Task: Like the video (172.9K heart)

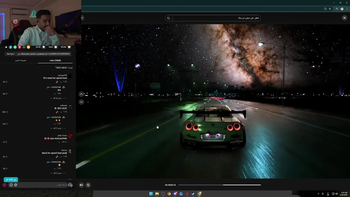Action: 69,47
